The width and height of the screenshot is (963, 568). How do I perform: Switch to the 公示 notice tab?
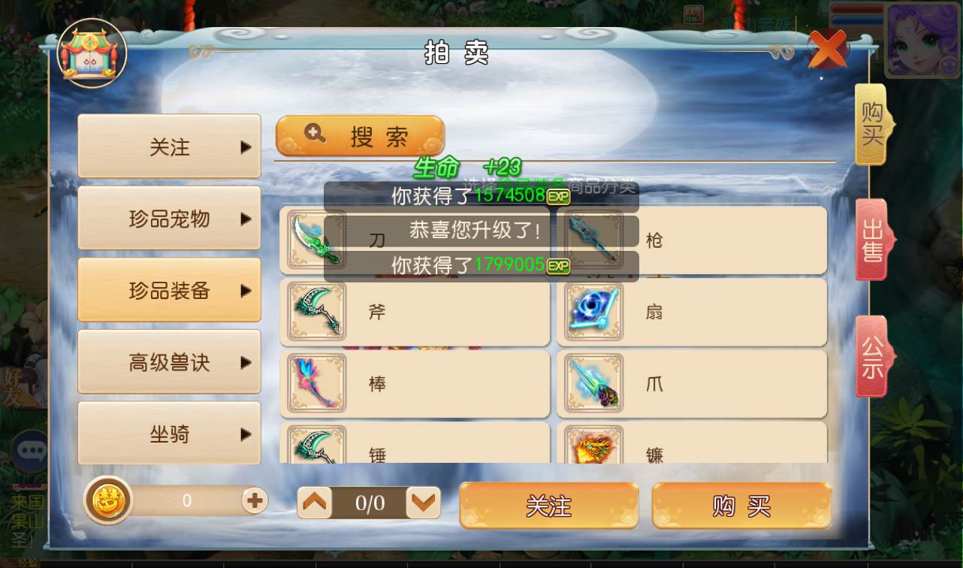click(x=874, y=357)
